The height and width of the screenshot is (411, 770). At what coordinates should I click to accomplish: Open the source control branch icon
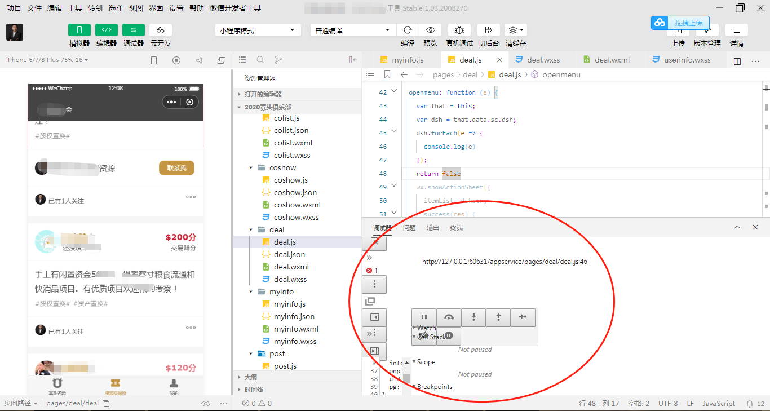278,60
